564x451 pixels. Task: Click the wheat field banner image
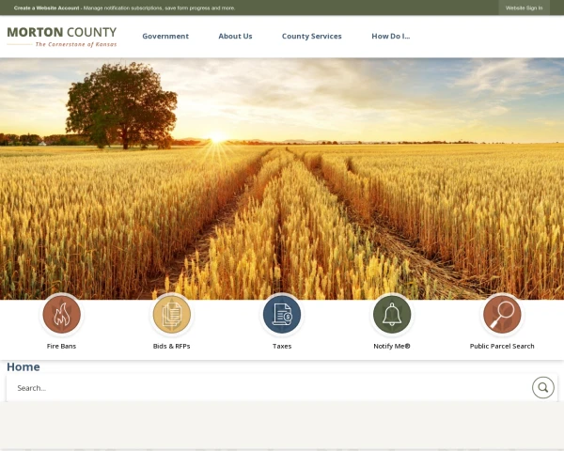tap(282, 179)
